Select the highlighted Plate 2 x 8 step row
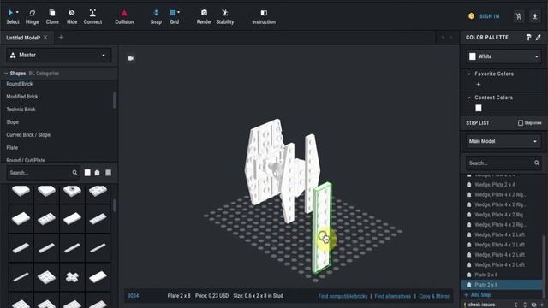Screen dimensions: 548x308 point(502,285)
